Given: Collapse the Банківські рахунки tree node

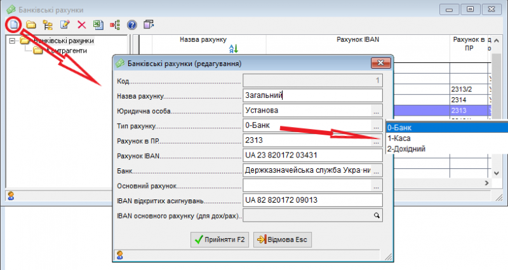Looking at the screenshot, I should click(x=13, y=41).
